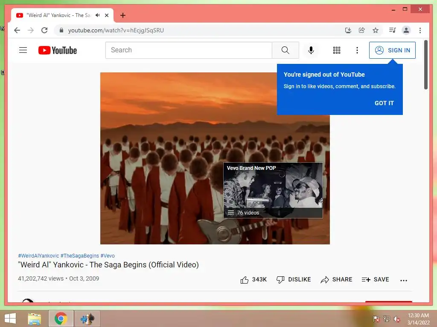The height and width of the screenshot is (327, 437).
Task: Open the Vevo Brand New POP playlist card
Action: (x=273, y=190)
